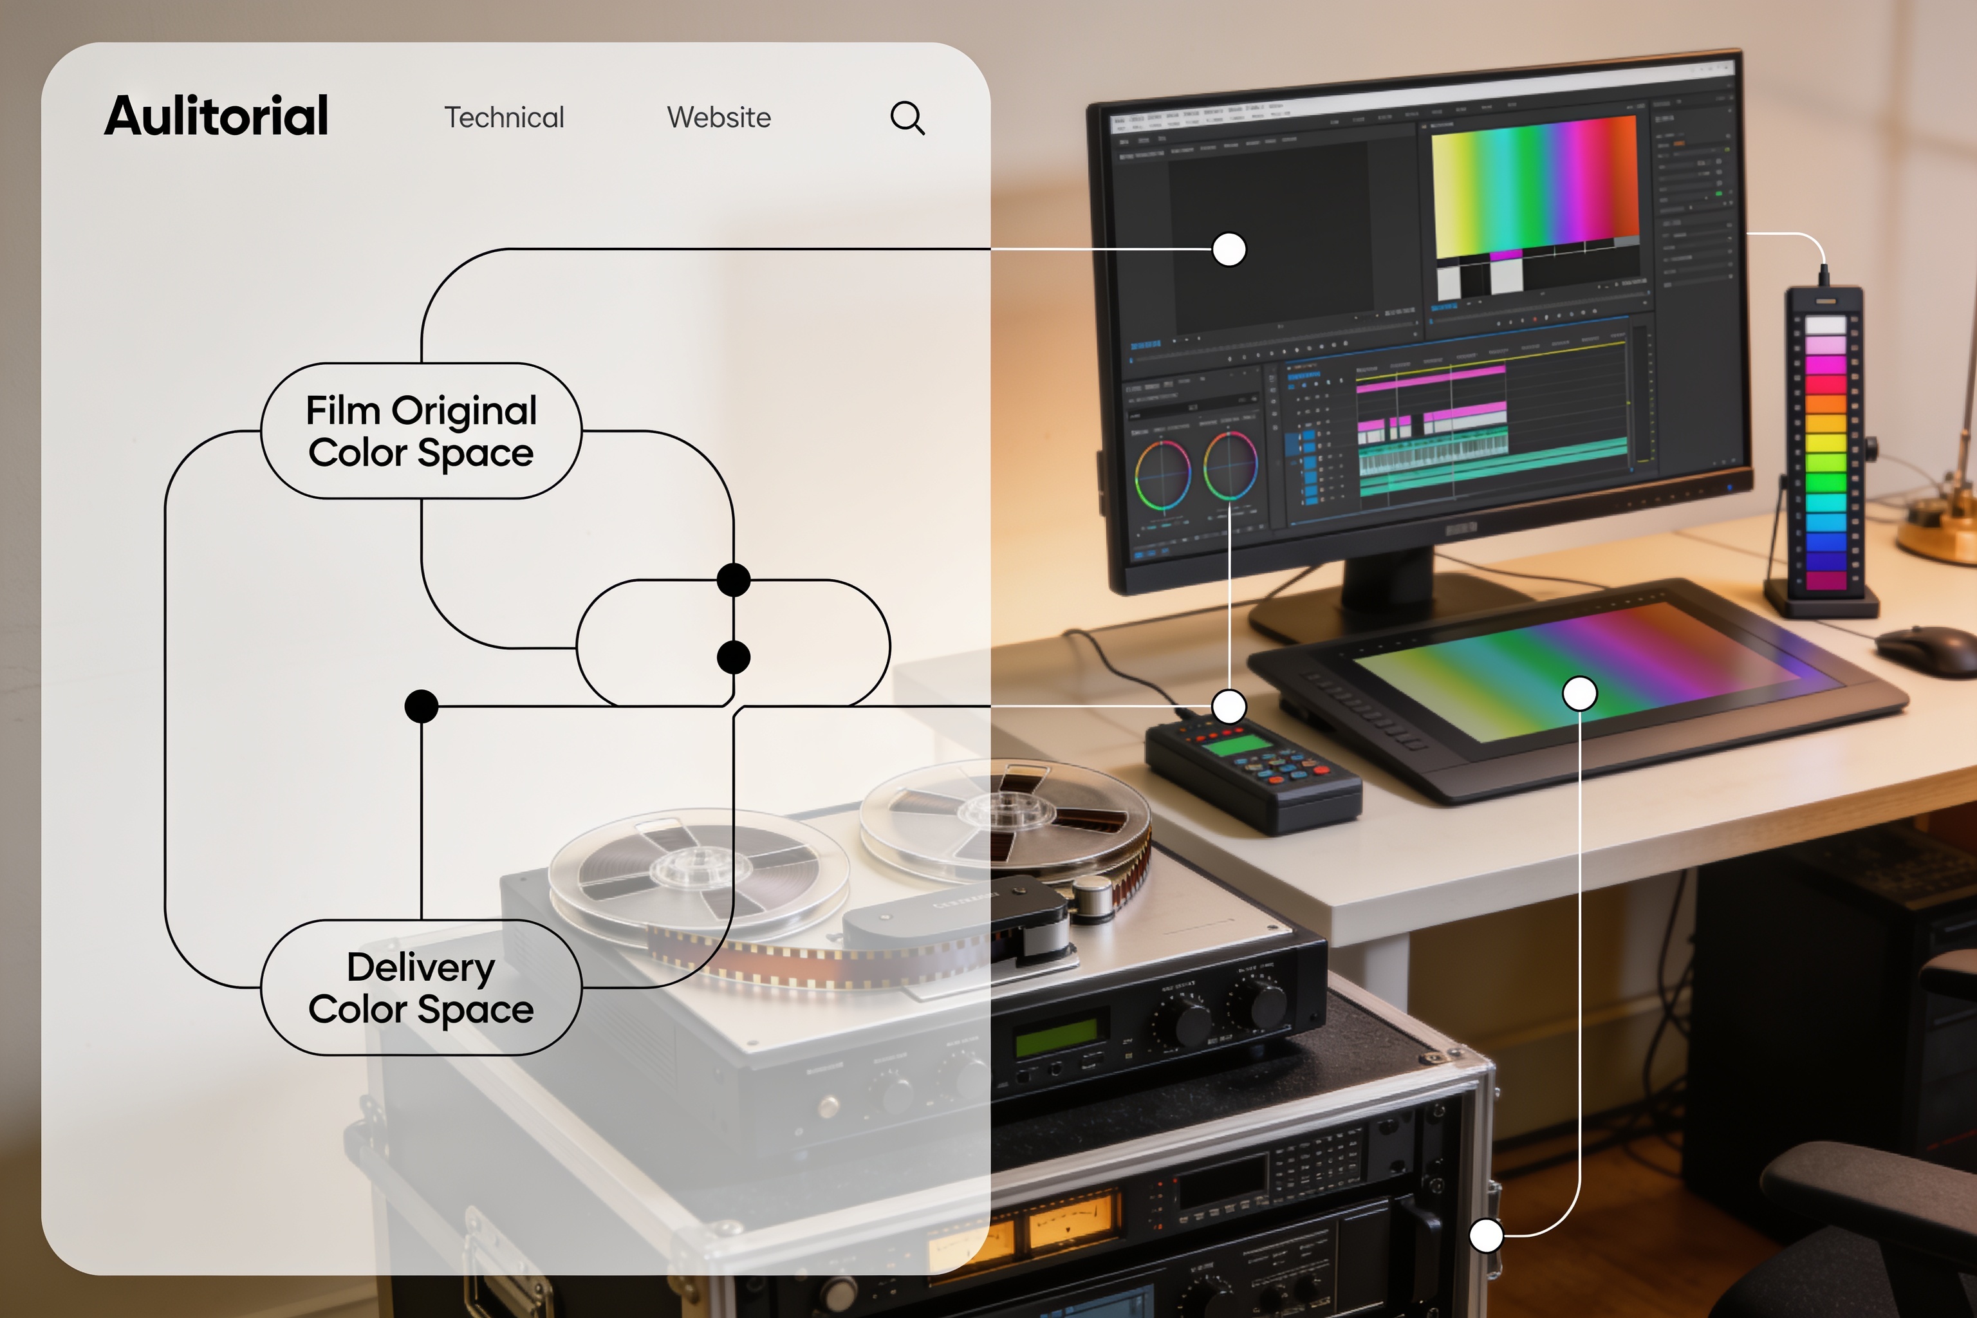Select the empty pill-shaped diagram node
The image size is (1977, 1318).
pyautogui.click(x=733, y=643)
